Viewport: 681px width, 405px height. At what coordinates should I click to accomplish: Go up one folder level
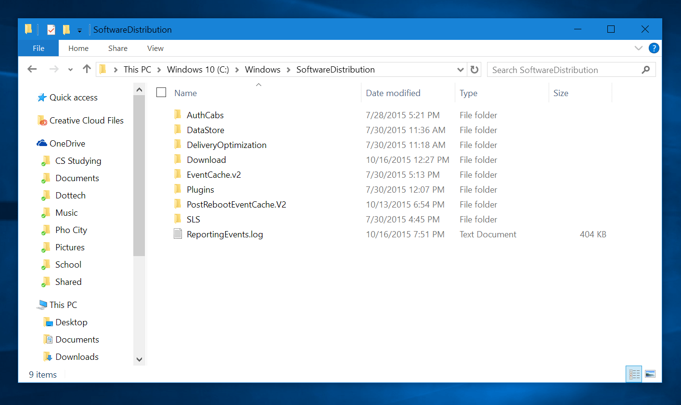coord(87,69)
